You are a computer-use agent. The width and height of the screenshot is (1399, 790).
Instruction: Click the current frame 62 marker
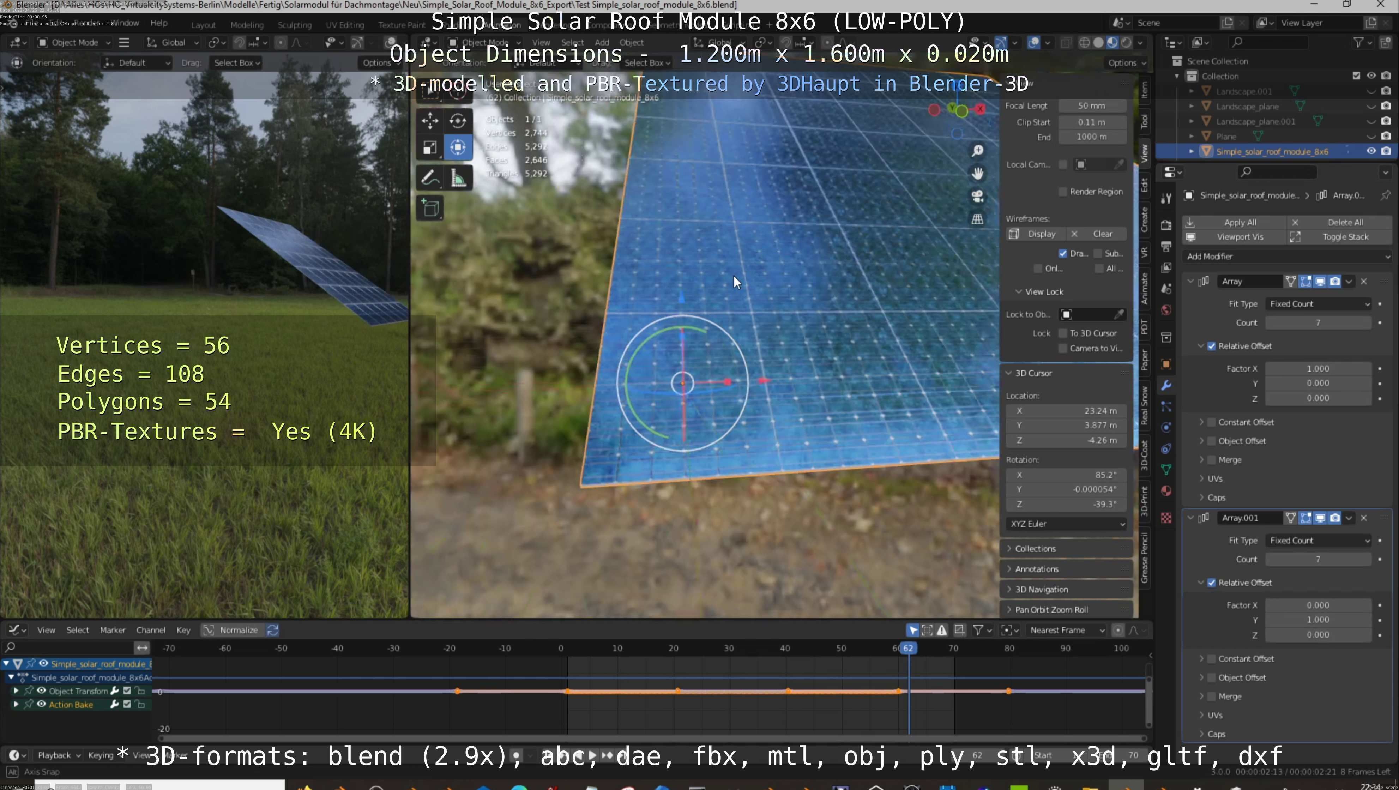point(908,648)
